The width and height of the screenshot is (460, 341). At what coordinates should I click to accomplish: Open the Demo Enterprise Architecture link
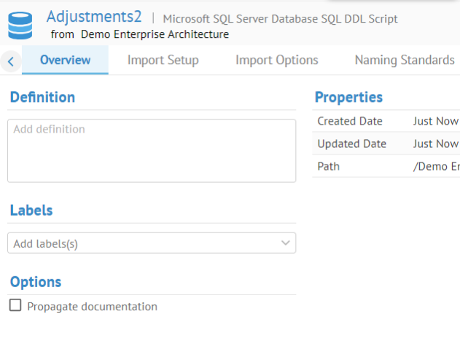[x=155, y=34]
